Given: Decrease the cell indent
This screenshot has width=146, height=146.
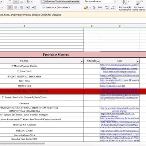Looking at the screenshot, I should [28, 8].
